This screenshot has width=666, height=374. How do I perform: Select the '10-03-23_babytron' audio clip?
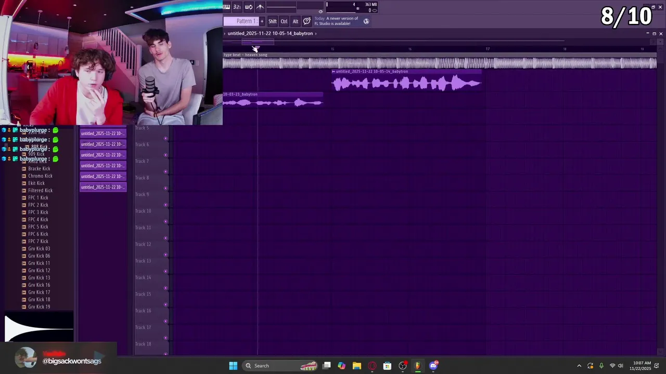(273, 99)
